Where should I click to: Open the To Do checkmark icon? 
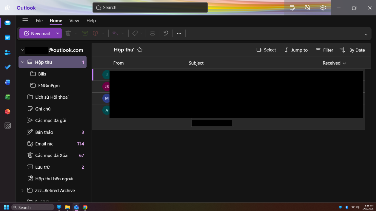pos(7,67)
